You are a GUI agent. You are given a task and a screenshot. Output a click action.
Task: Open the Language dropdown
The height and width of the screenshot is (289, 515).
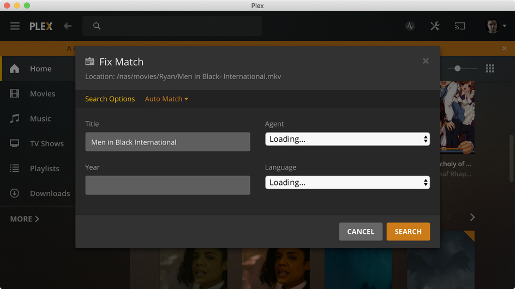pyautogui.click(x=348, y=183)
